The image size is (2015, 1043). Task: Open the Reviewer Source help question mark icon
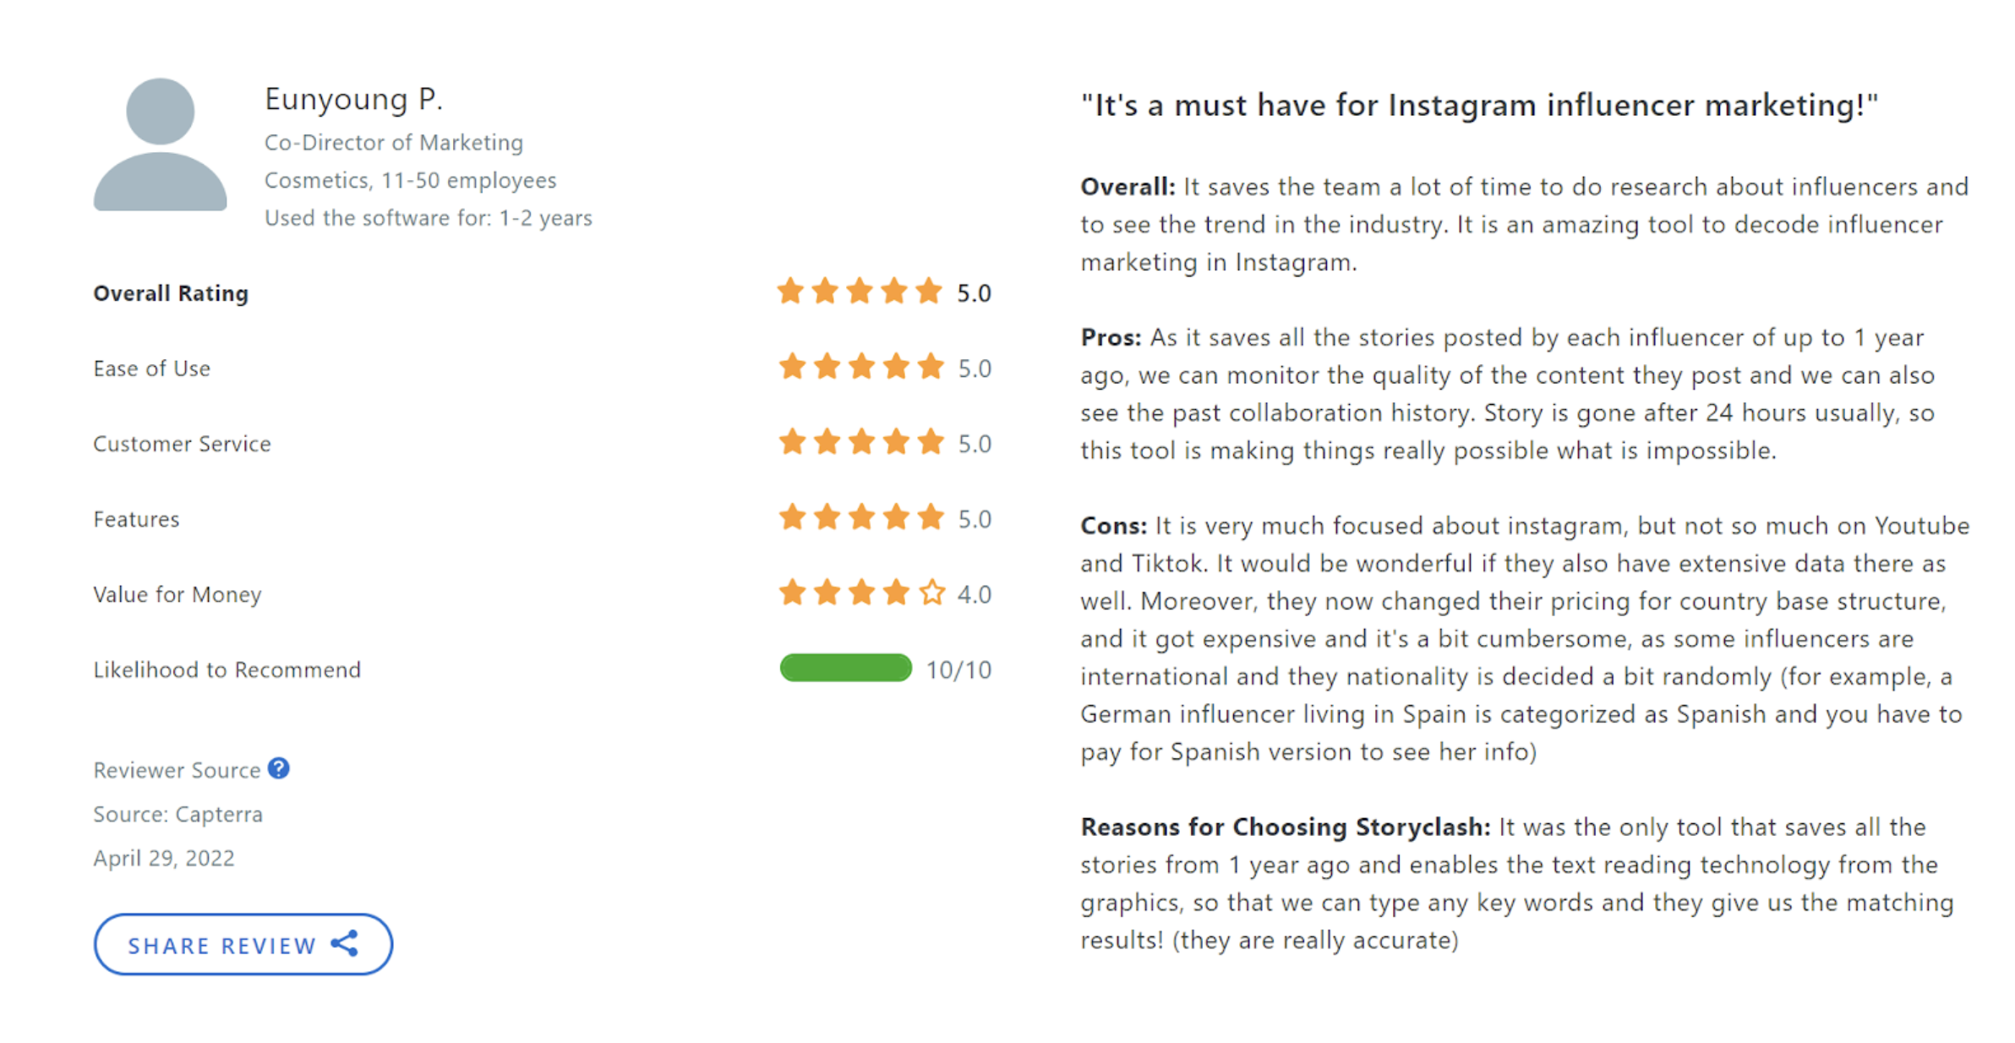point(277,767)
